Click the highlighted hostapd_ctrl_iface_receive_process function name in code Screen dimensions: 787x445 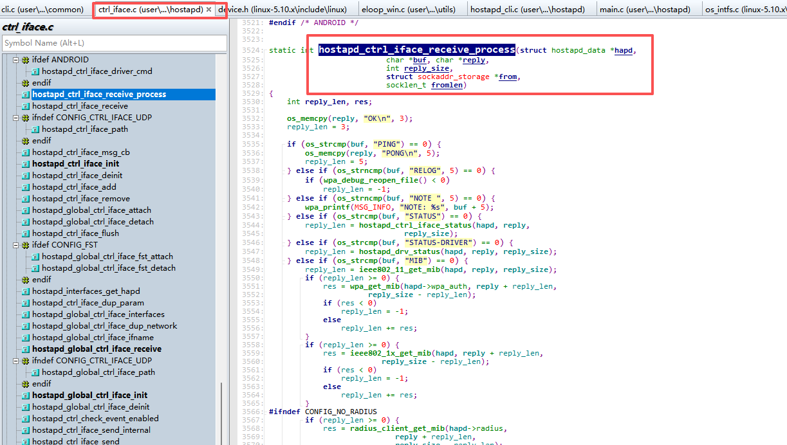tap(417, 50)
